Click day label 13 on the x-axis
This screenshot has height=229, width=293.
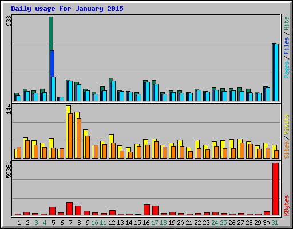point(120,223)
